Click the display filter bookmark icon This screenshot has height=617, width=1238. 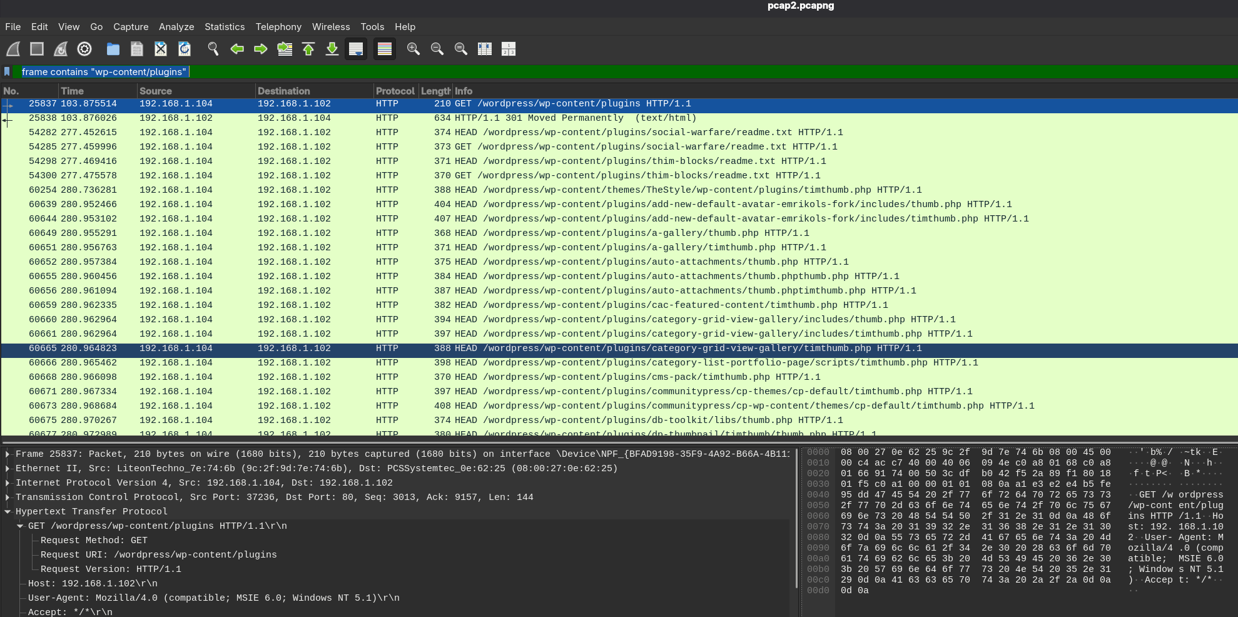[x=8, y=72]
